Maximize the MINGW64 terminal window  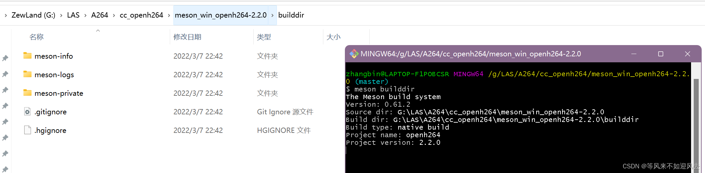point(661,54)
